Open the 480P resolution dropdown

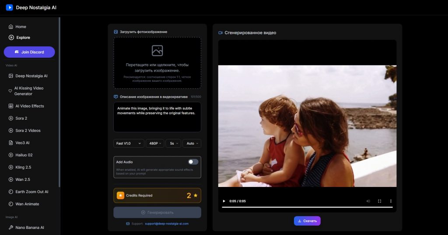[x=155, y=143]
